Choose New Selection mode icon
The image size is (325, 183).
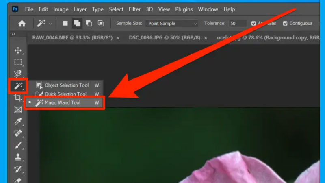click(65, 23)
